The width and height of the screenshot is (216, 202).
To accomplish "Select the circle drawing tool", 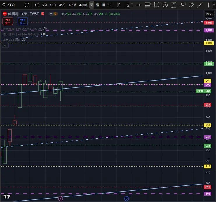I will tap(165, 5).
